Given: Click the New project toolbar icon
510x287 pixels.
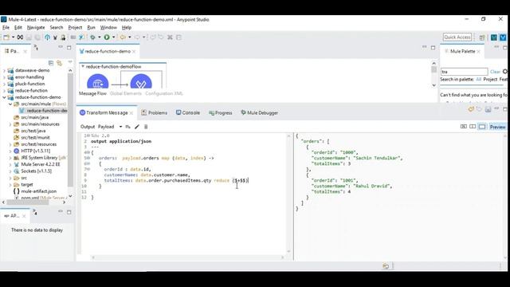Looking at the screenshot, I should tap(6, 37).
